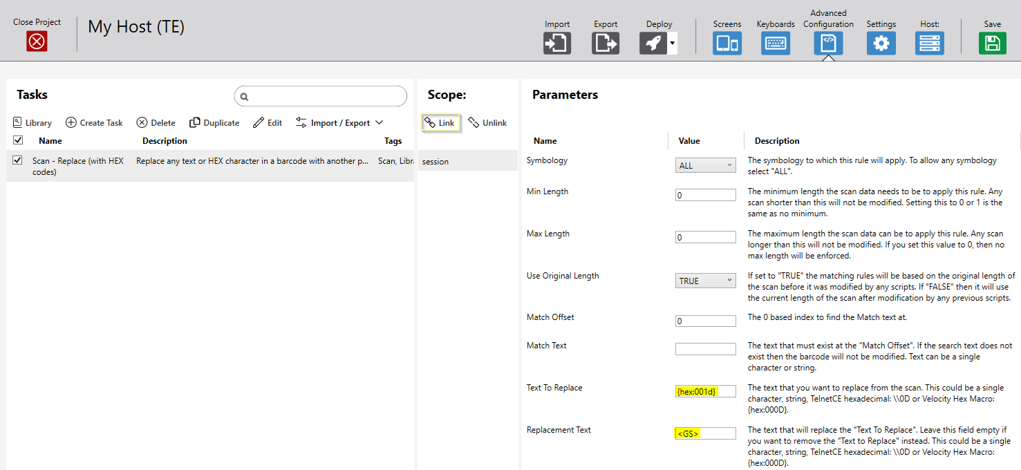Delete the selected task

tap(156, 123)
